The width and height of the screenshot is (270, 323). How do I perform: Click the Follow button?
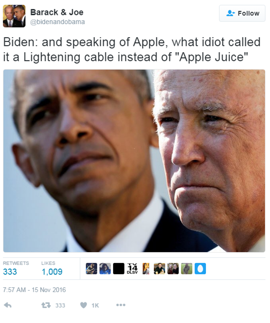coord(242,14)
